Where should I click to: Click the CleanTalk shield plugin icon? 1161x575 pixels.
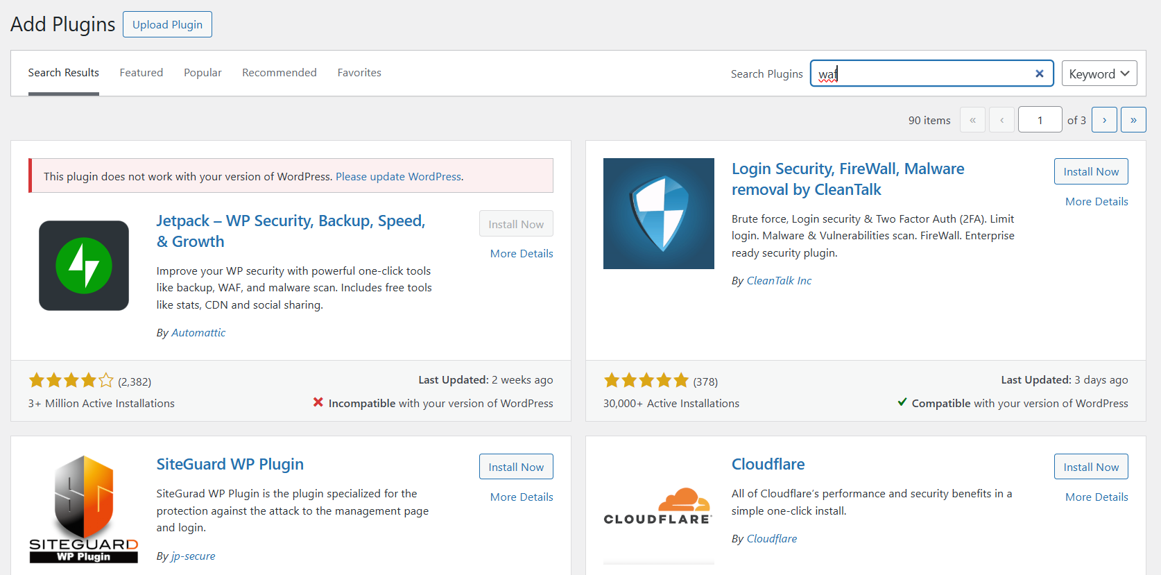(x=659, y=214)
